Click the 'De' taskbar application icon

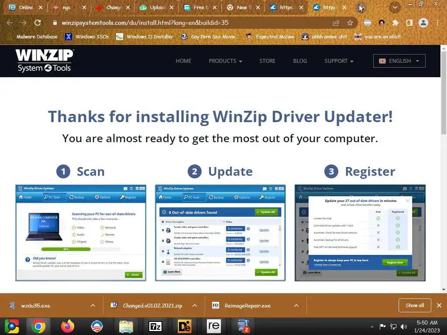(x=185, y=326)
